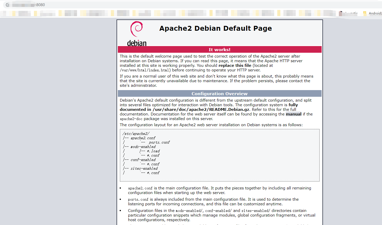Open the Android bookmarks folder

coord(373,13)
